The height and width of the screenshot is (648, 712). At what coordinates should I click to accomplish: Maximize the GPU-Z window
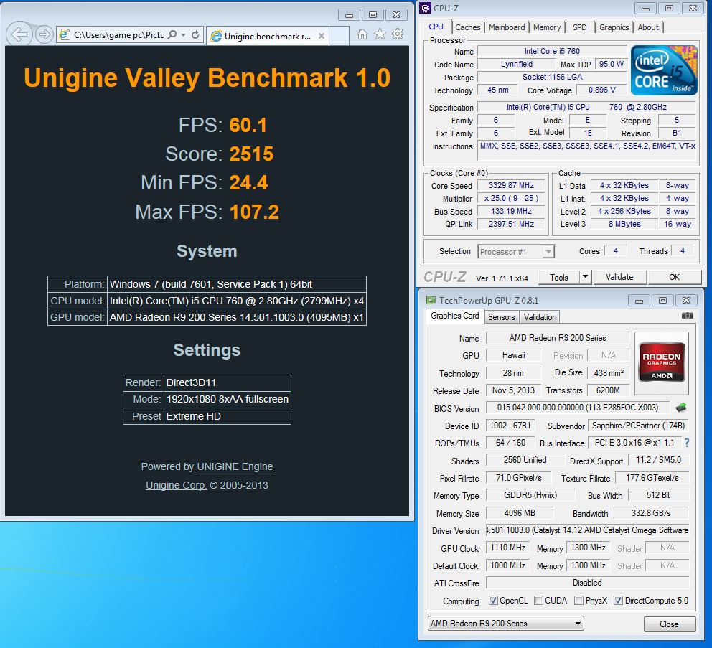tap(663, 300)
